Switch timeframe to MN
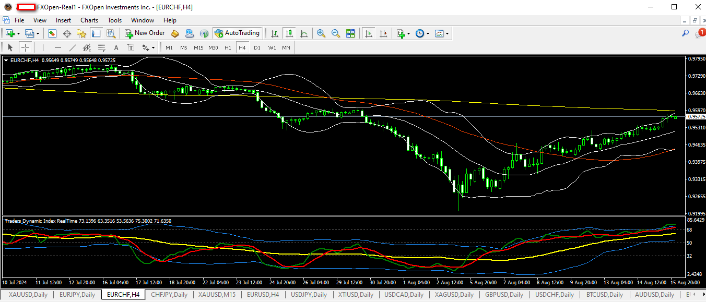706x302 pixels. tap(286, 47)
